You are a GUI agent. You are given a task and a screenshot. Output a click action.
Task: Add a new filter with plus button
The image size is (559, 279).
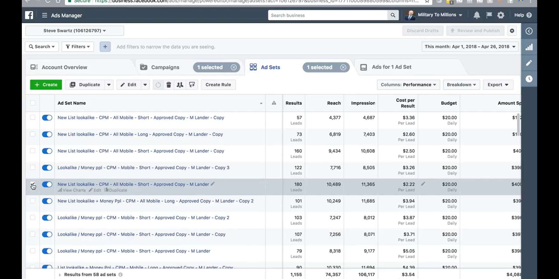point(105,46)
